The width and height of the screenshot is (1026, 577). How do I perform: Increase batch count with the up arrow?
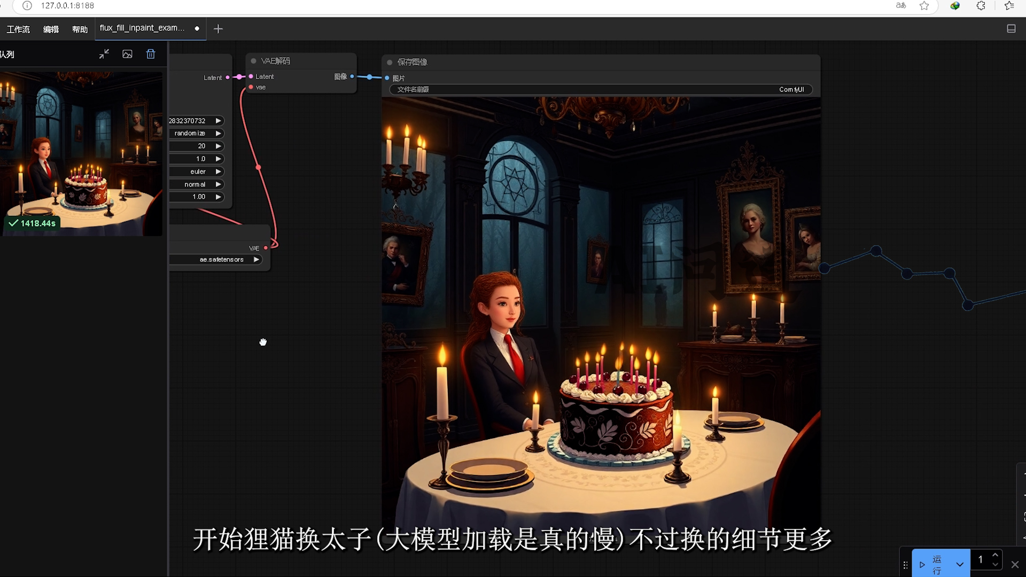995,555
